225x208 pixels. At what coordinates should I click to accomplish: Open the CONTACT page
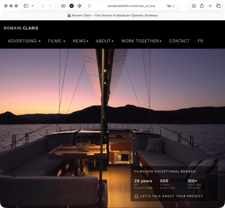[x=179, y=41]
